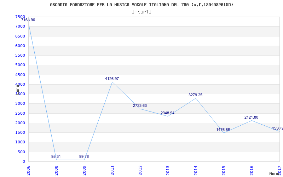Viewport: 283px width, 177px height.
Task: Click the 5500 y-axis tick label
Action: tap(20, 56)
